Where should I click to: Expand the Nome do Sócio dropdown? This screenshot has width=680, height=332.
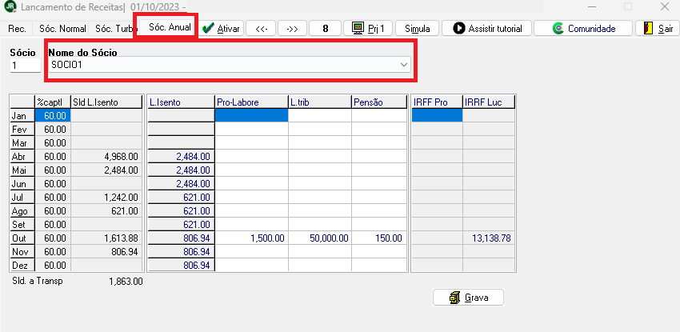[404, 65]
